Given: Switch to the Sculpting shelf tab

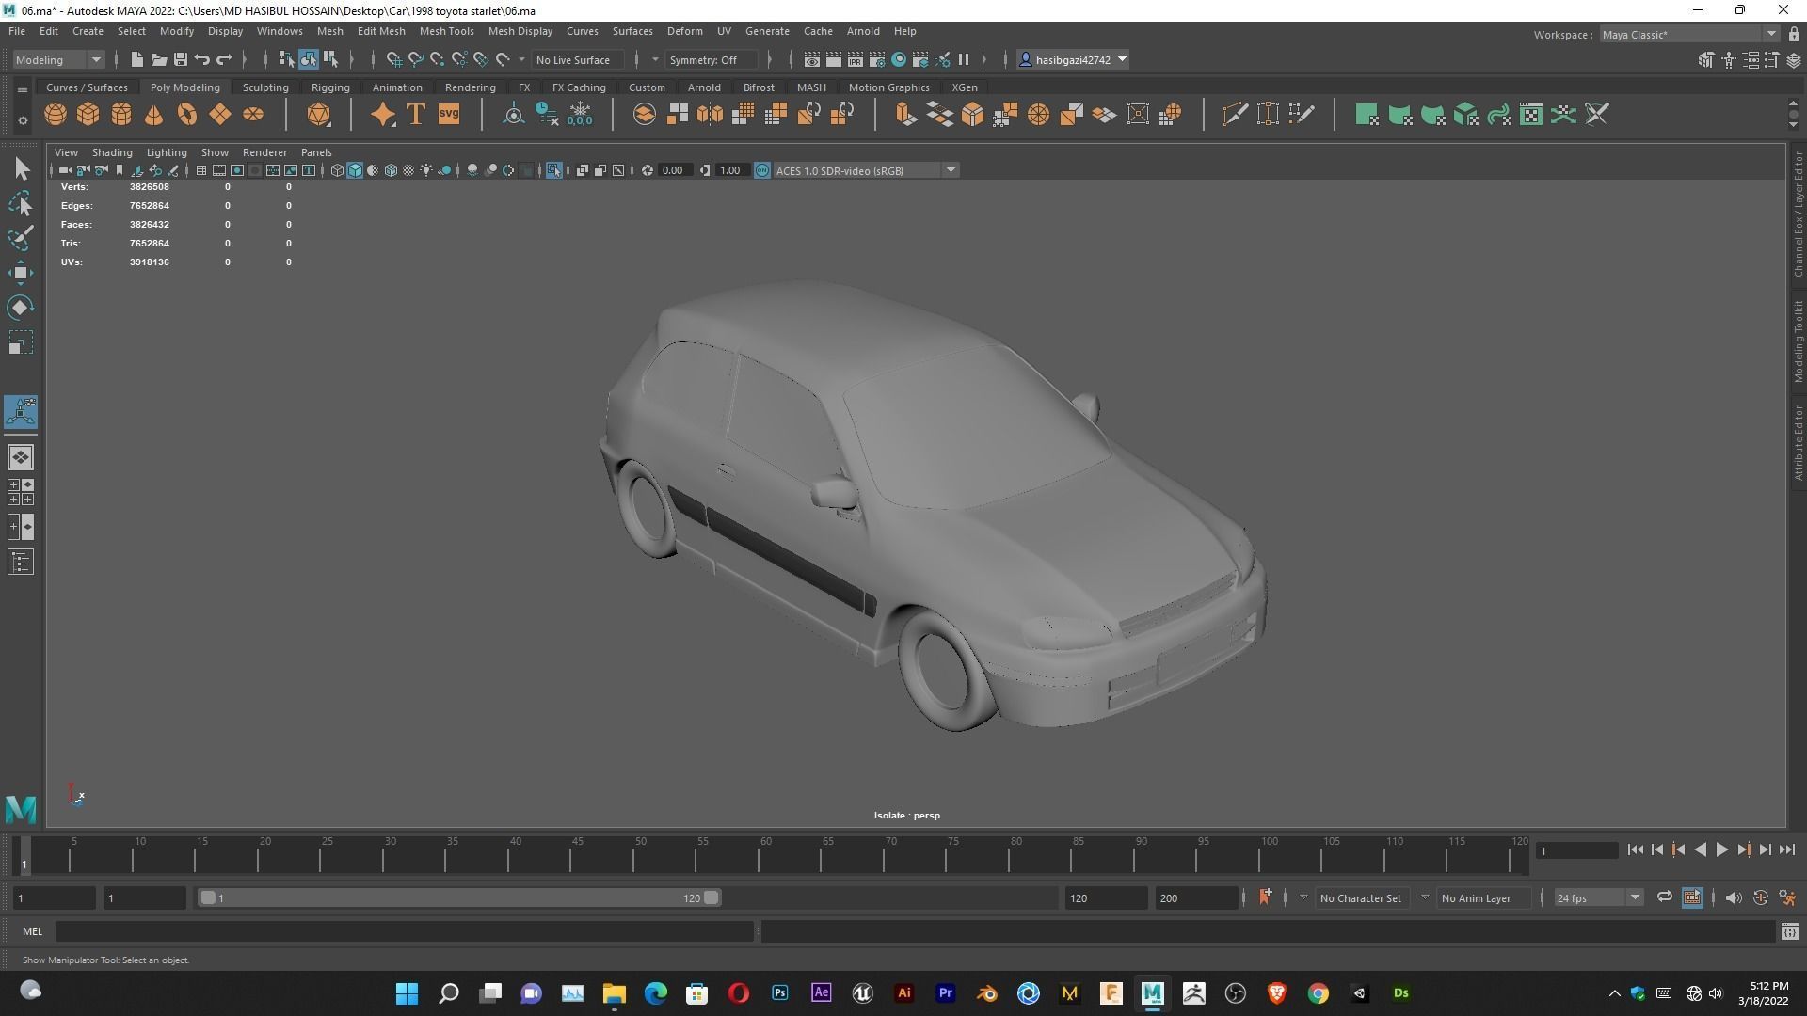Looking at the screenshot, I should pyautogui.click(x=265, y=87).
